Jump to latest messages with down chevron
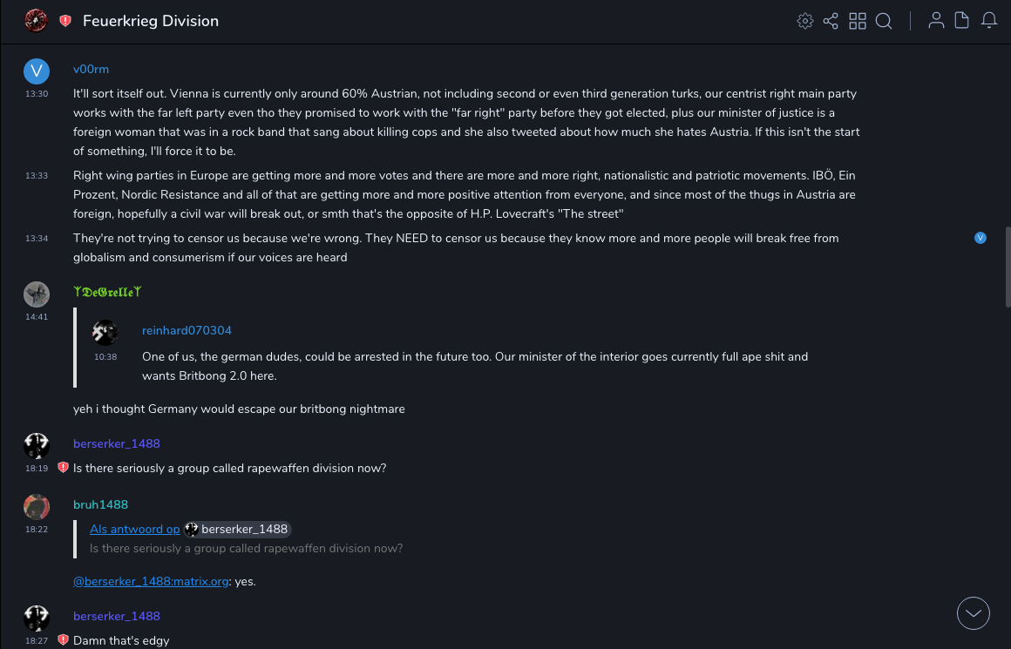Screen dimensions: 1011x649 (x=974, y=613)
